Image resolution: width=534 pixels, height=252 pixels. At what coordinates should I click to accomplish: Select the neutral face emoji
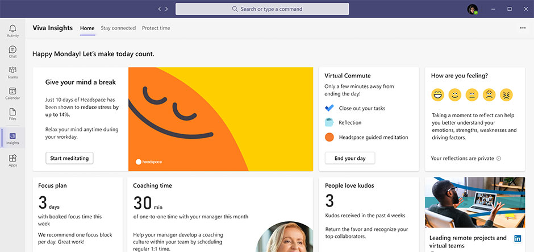coord(472,94)
